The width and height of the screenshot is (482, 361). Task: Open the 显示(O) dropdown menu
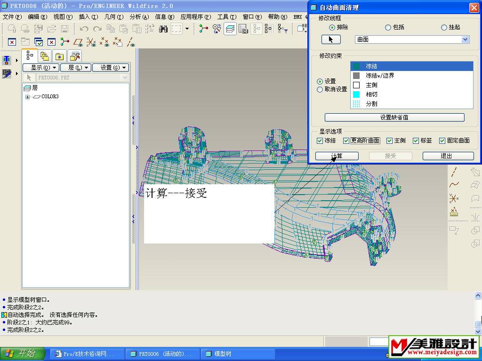41,68
